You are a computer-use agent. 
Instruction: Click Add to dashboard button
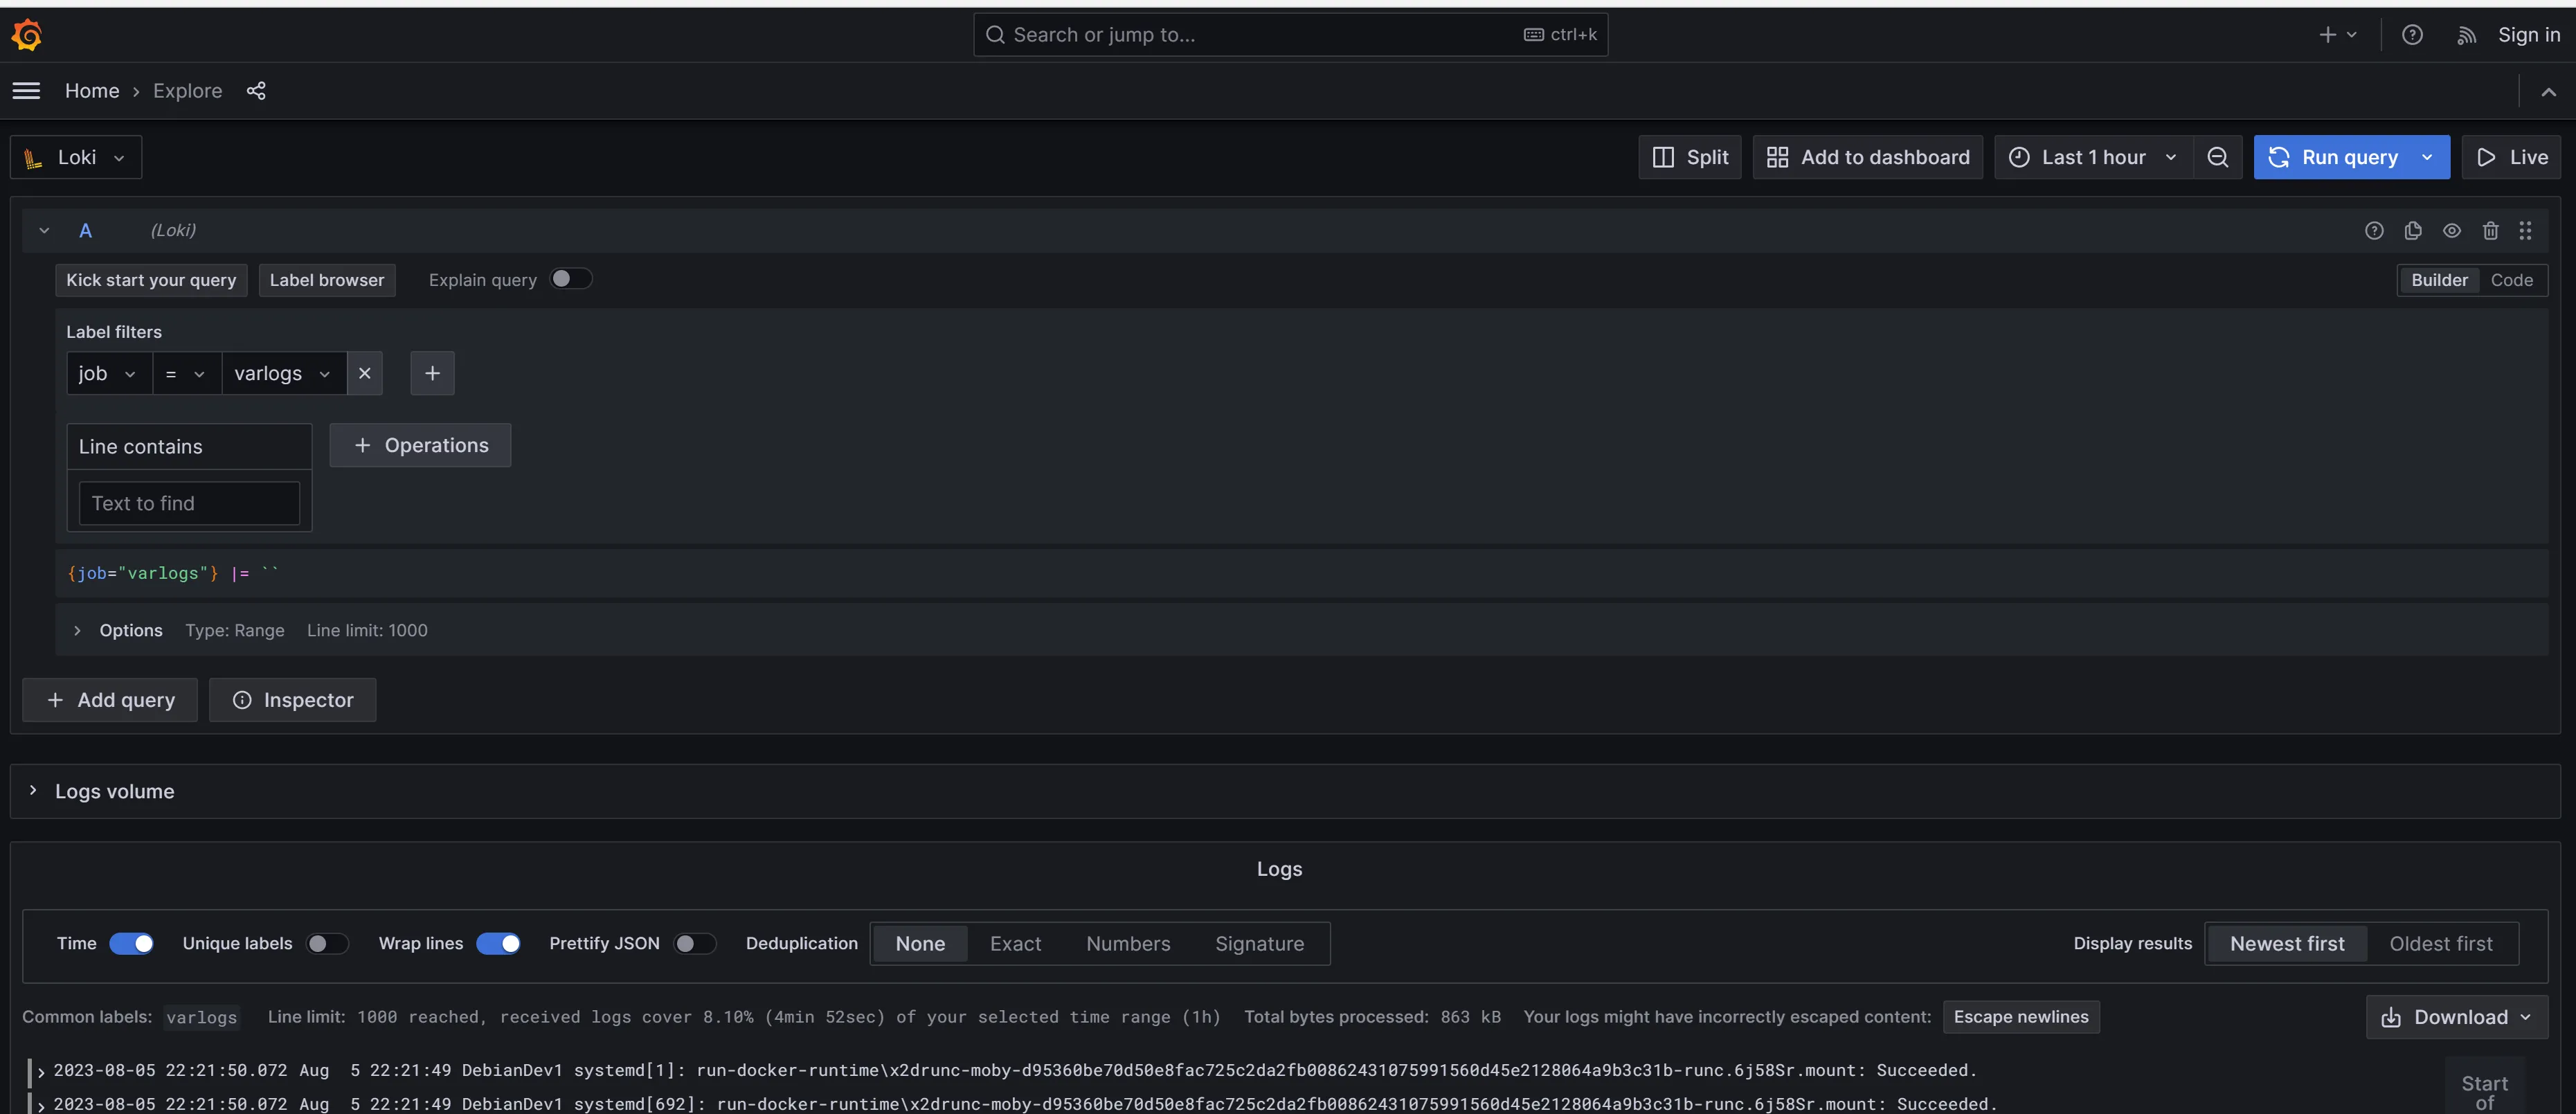pos(1868,157)
